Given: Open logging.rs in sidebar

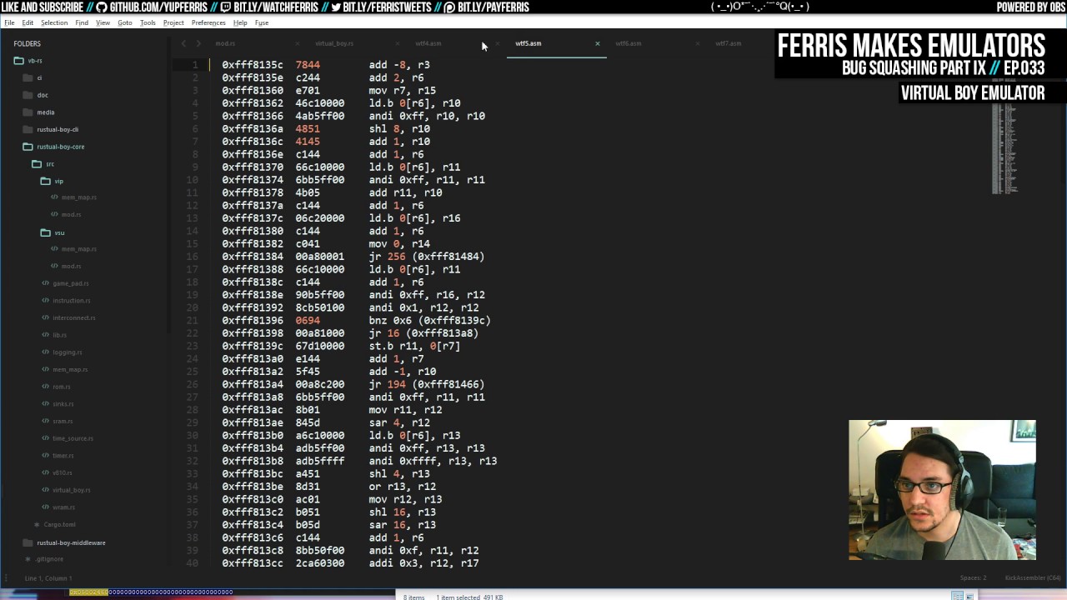Looking at the screenshot, I should pos(68,352).
